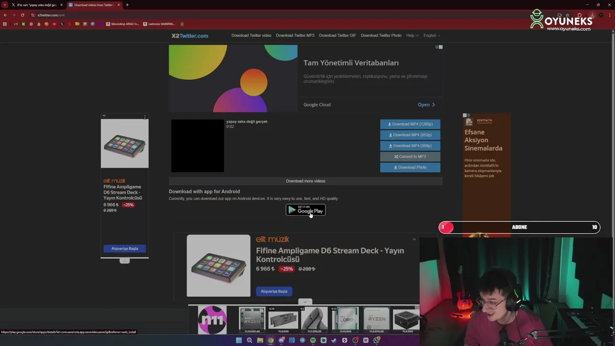Click the X2Twitter.com site logo

pyautogui.click(x=190, y=36)
